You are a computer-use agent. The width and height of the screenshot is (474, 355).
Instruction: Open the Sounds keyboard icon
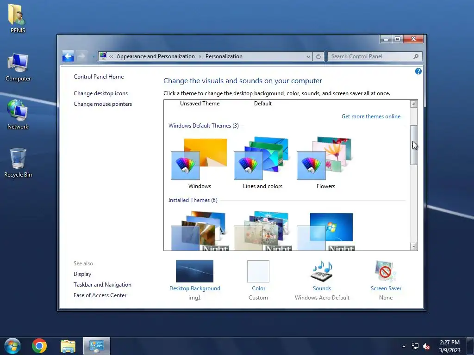[322, 271]
